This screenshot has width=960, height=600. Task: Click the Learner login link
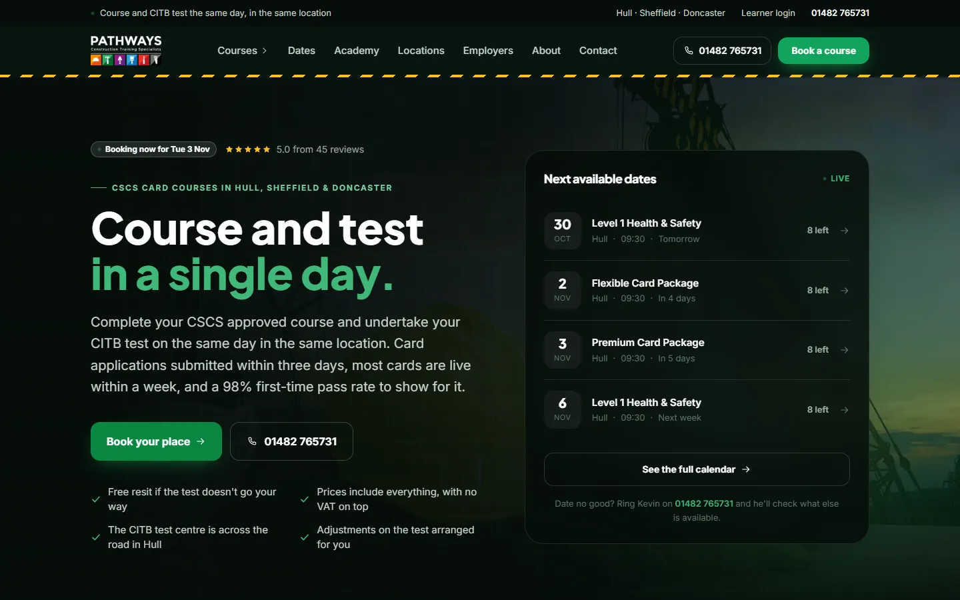pyautogui.click(x=768, y=13)
